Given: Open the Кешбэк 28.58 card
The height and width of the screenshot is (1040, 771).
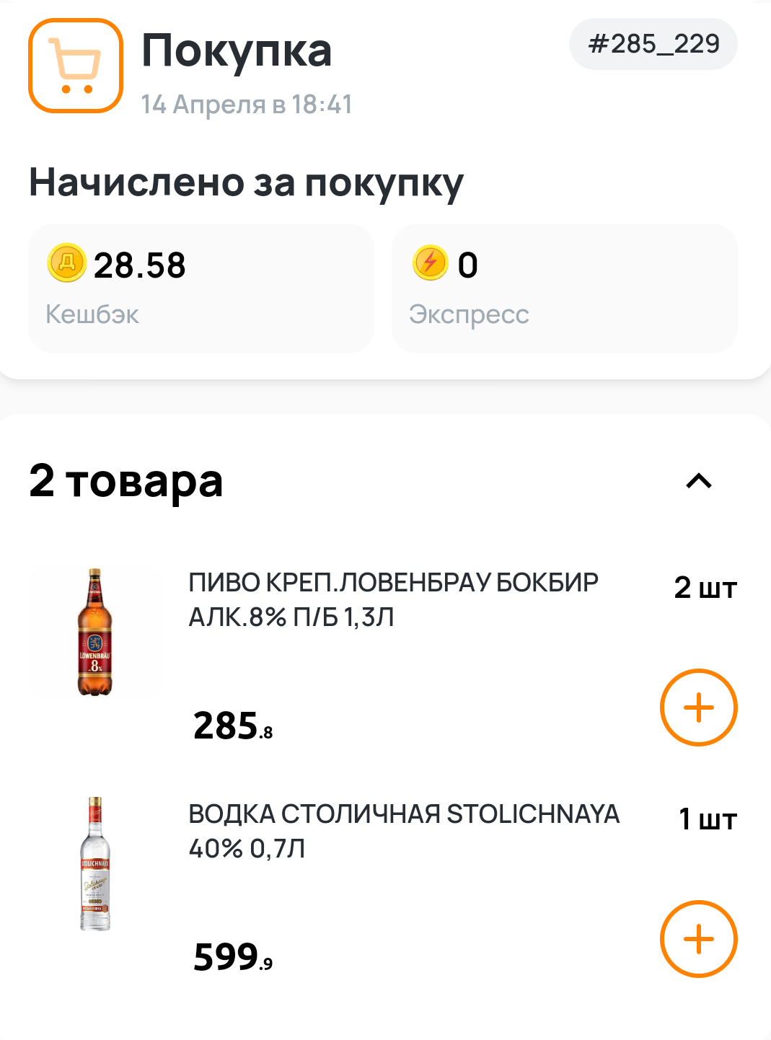Looking at the screenshot, I should point(201,288).
